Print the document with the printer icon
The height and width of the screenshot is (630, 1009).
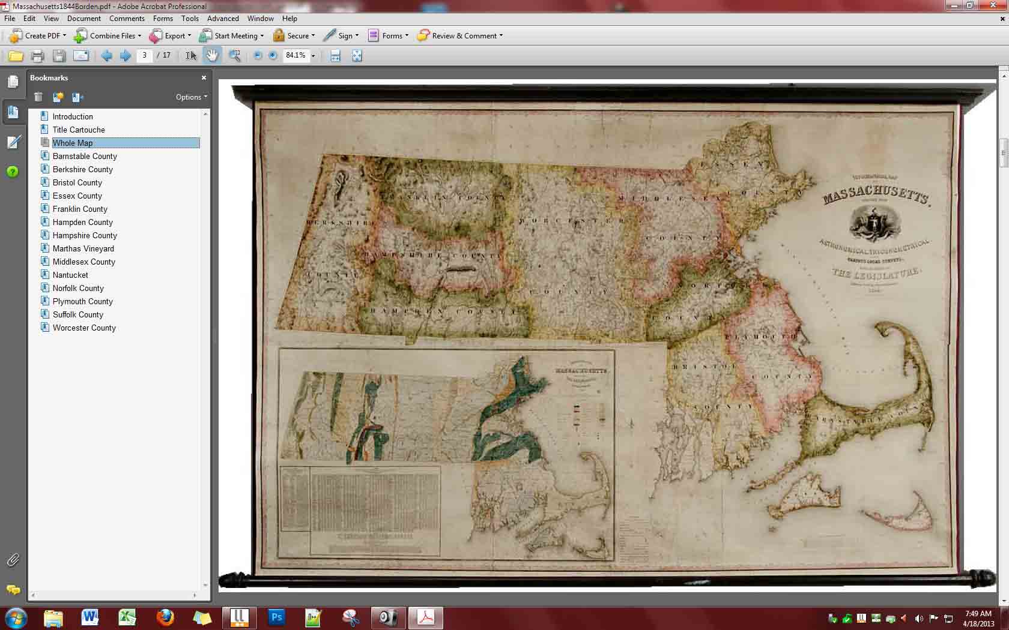click(37, 56)
